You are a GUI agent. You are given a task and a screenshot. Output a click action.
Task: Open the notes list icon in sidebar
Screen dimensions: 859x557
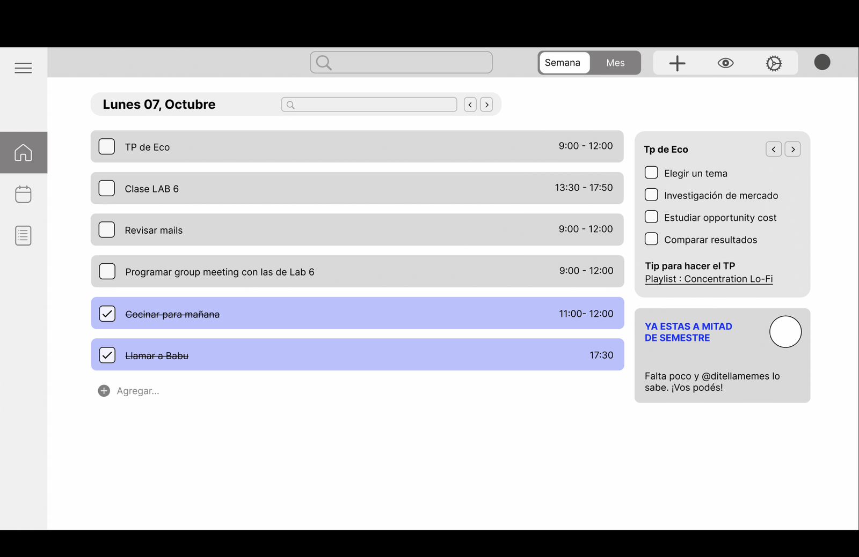point(23,235)
